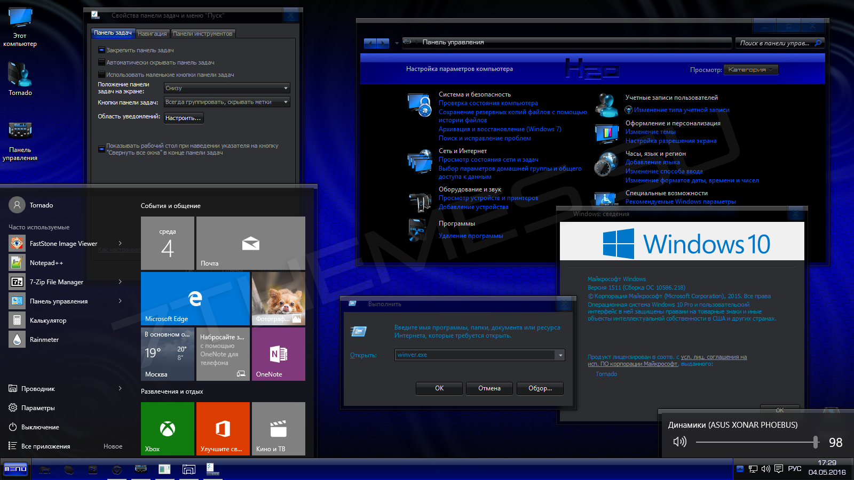Screen dimensions: 854x480
Task: Open 'Удаление программы' link
Action: coord(471,236)
